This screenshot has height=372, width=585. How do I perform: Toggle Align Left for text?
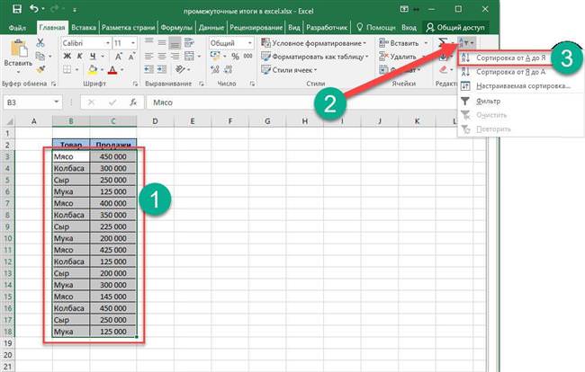pyautogui.click(x=148, y=57)
